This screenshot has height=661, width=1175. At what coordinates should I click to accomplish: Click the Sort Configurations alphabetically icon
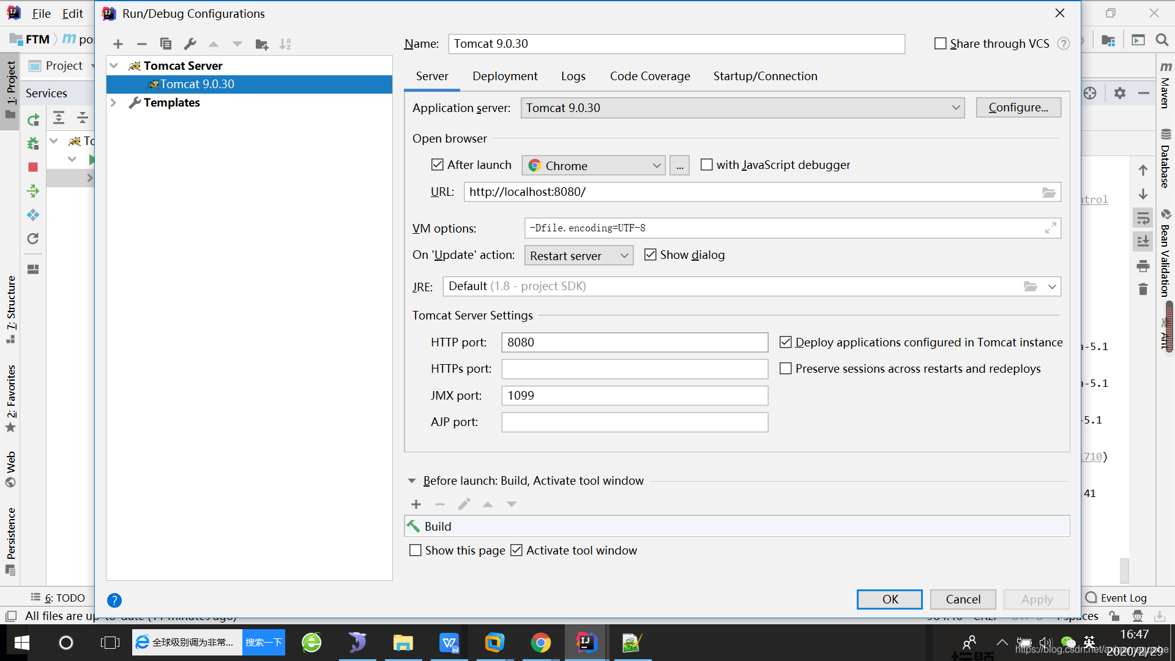click(285, 44)
